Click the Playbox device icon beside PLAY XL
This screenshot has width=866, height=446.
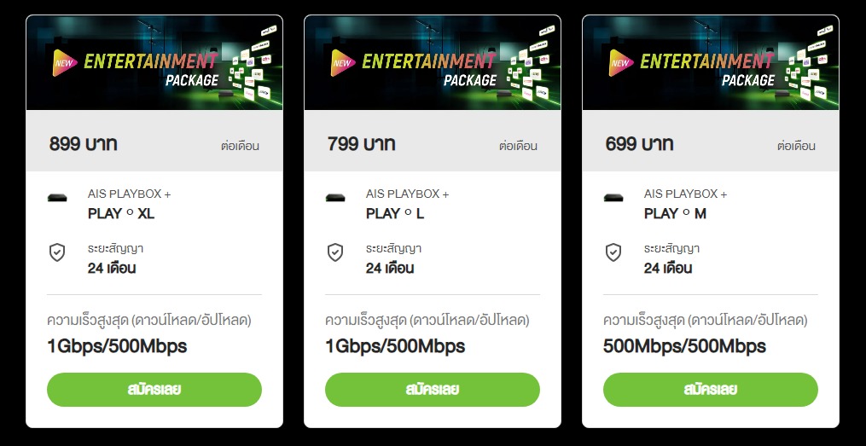[57, 198]
